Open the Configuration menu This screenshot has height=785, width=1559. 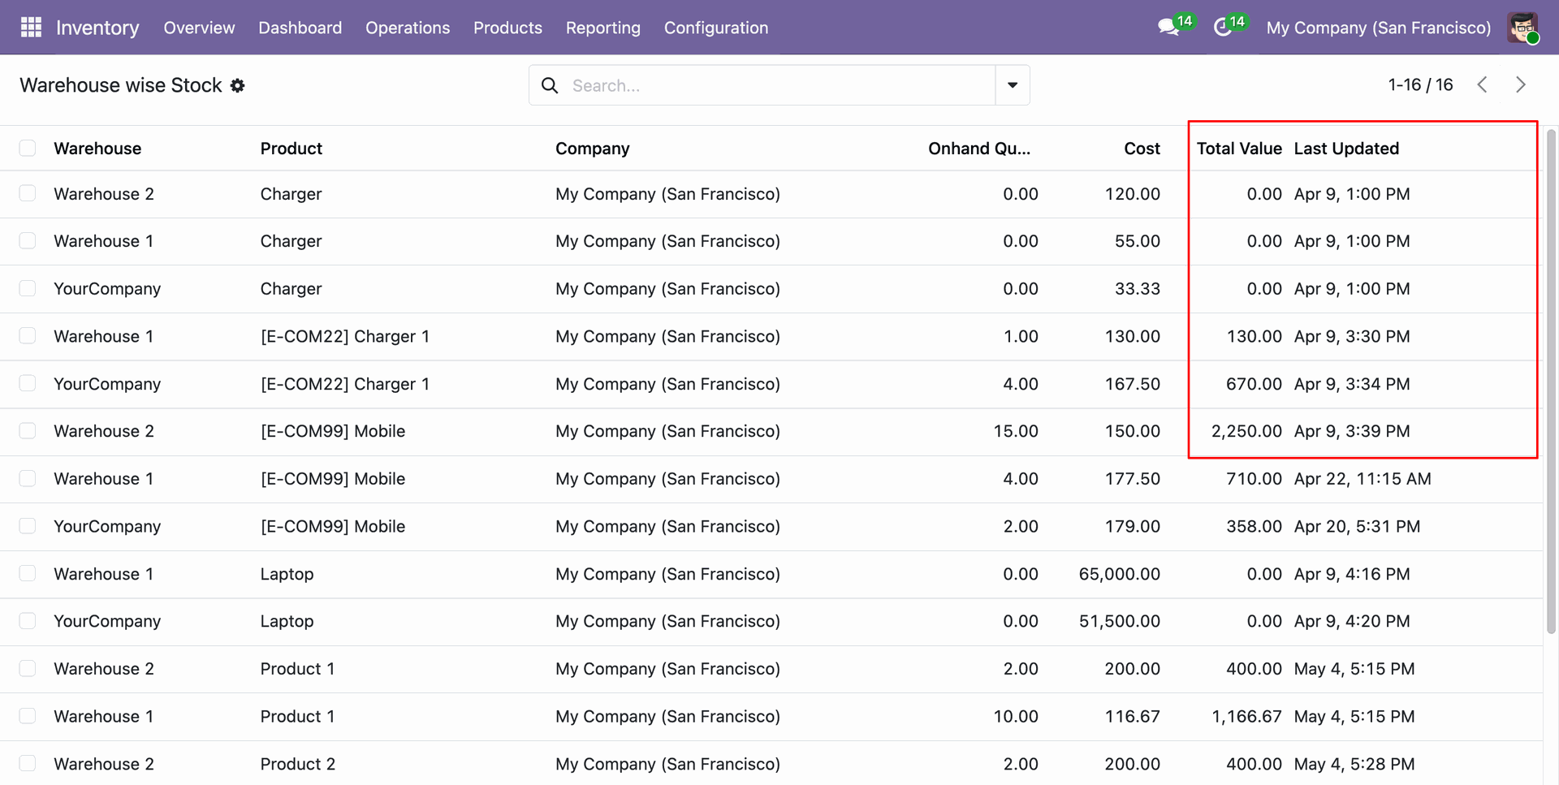(x=716, y=28)
